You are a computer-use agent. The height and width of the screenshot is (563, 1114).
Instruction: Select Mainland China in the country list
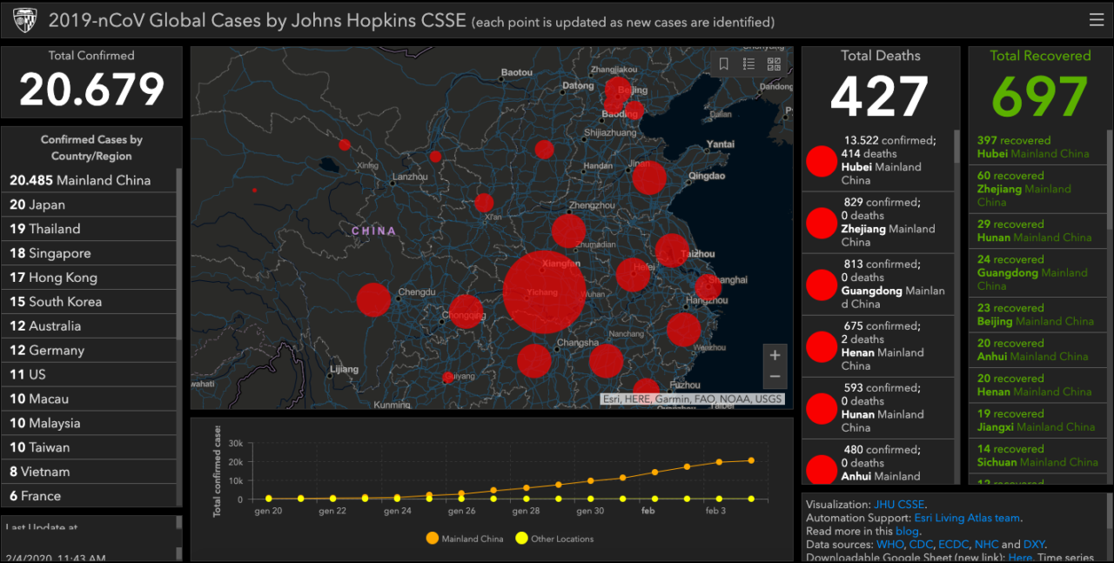(89, 181)
